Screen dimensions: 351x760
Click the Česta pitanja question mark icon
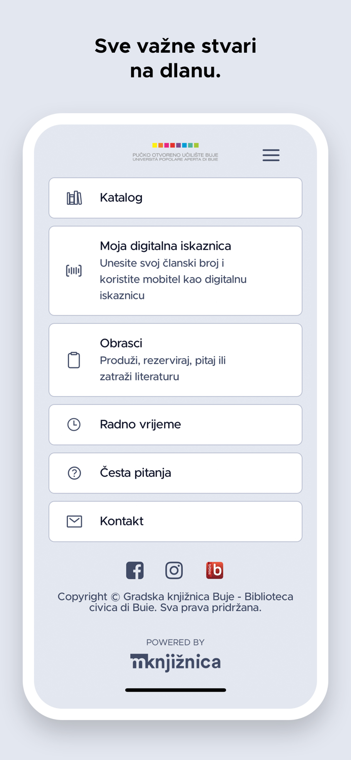(x=74, y=473)
